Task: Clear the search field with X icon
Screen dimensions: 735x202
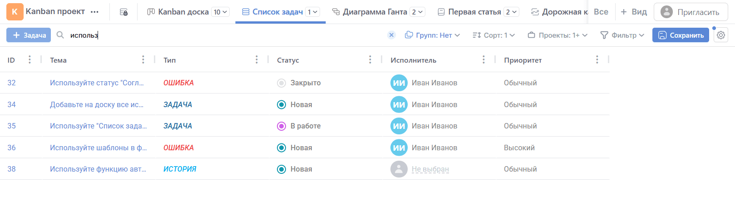Action: [391, 35]
